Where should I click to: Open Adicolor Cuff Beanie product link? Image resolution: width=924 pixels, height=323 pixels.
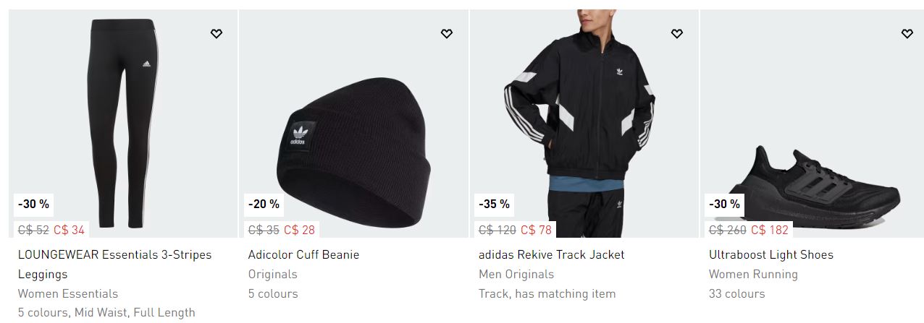click(x=303, y=254)
